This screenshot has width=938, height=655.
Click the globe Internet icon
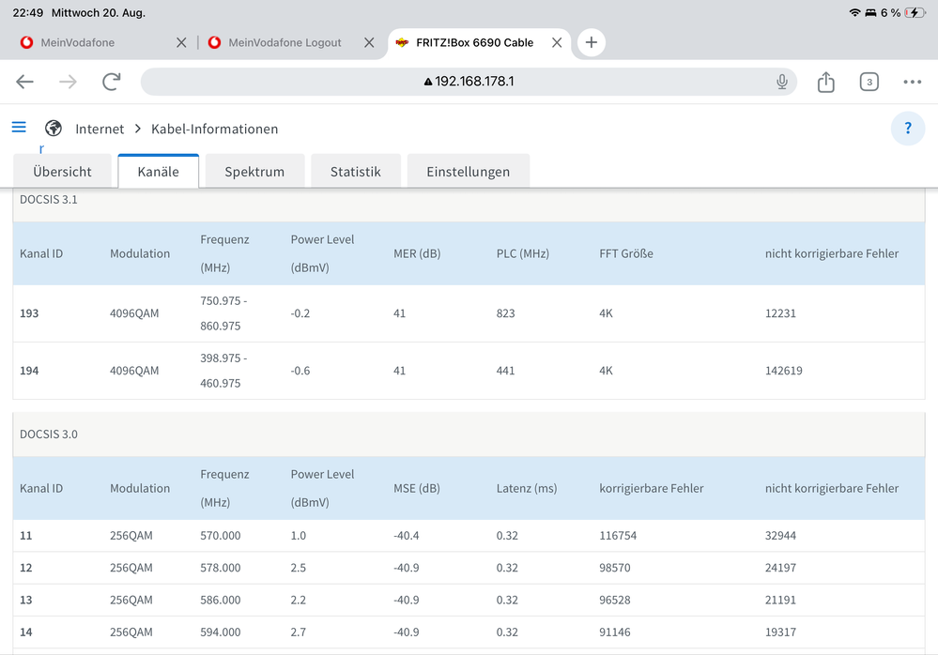(54, 129)
